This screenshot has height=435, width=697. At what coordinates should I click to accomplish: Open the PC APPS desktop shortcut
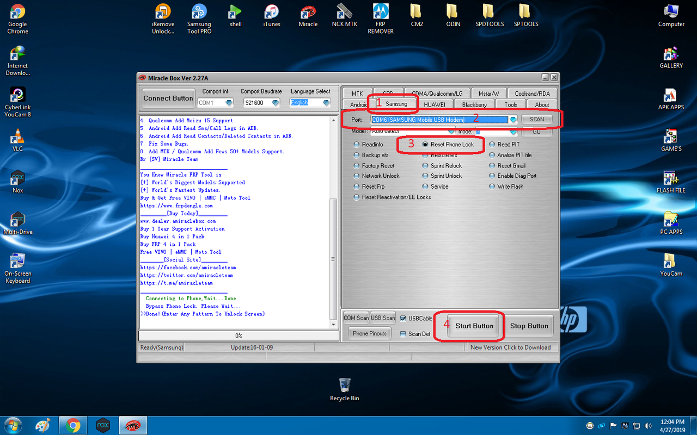click(x=671, y=223)
